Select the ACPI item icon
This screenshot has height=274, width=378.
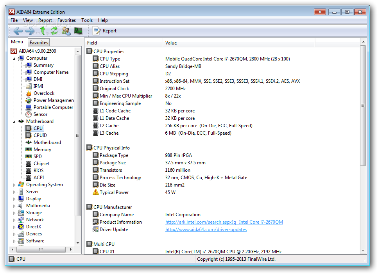point(29,178)
